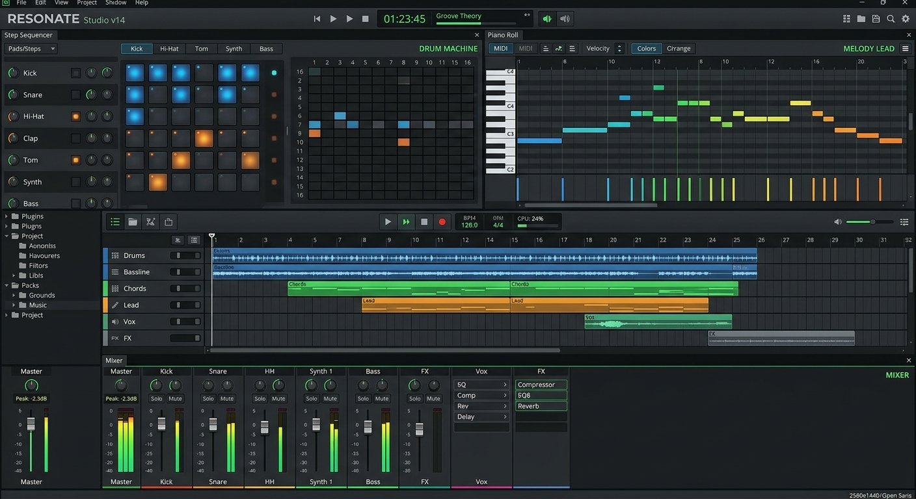This screenshot has width=916, height=499.
Task: Expand the top Plugins folder in browser
Action: point(7,216)
